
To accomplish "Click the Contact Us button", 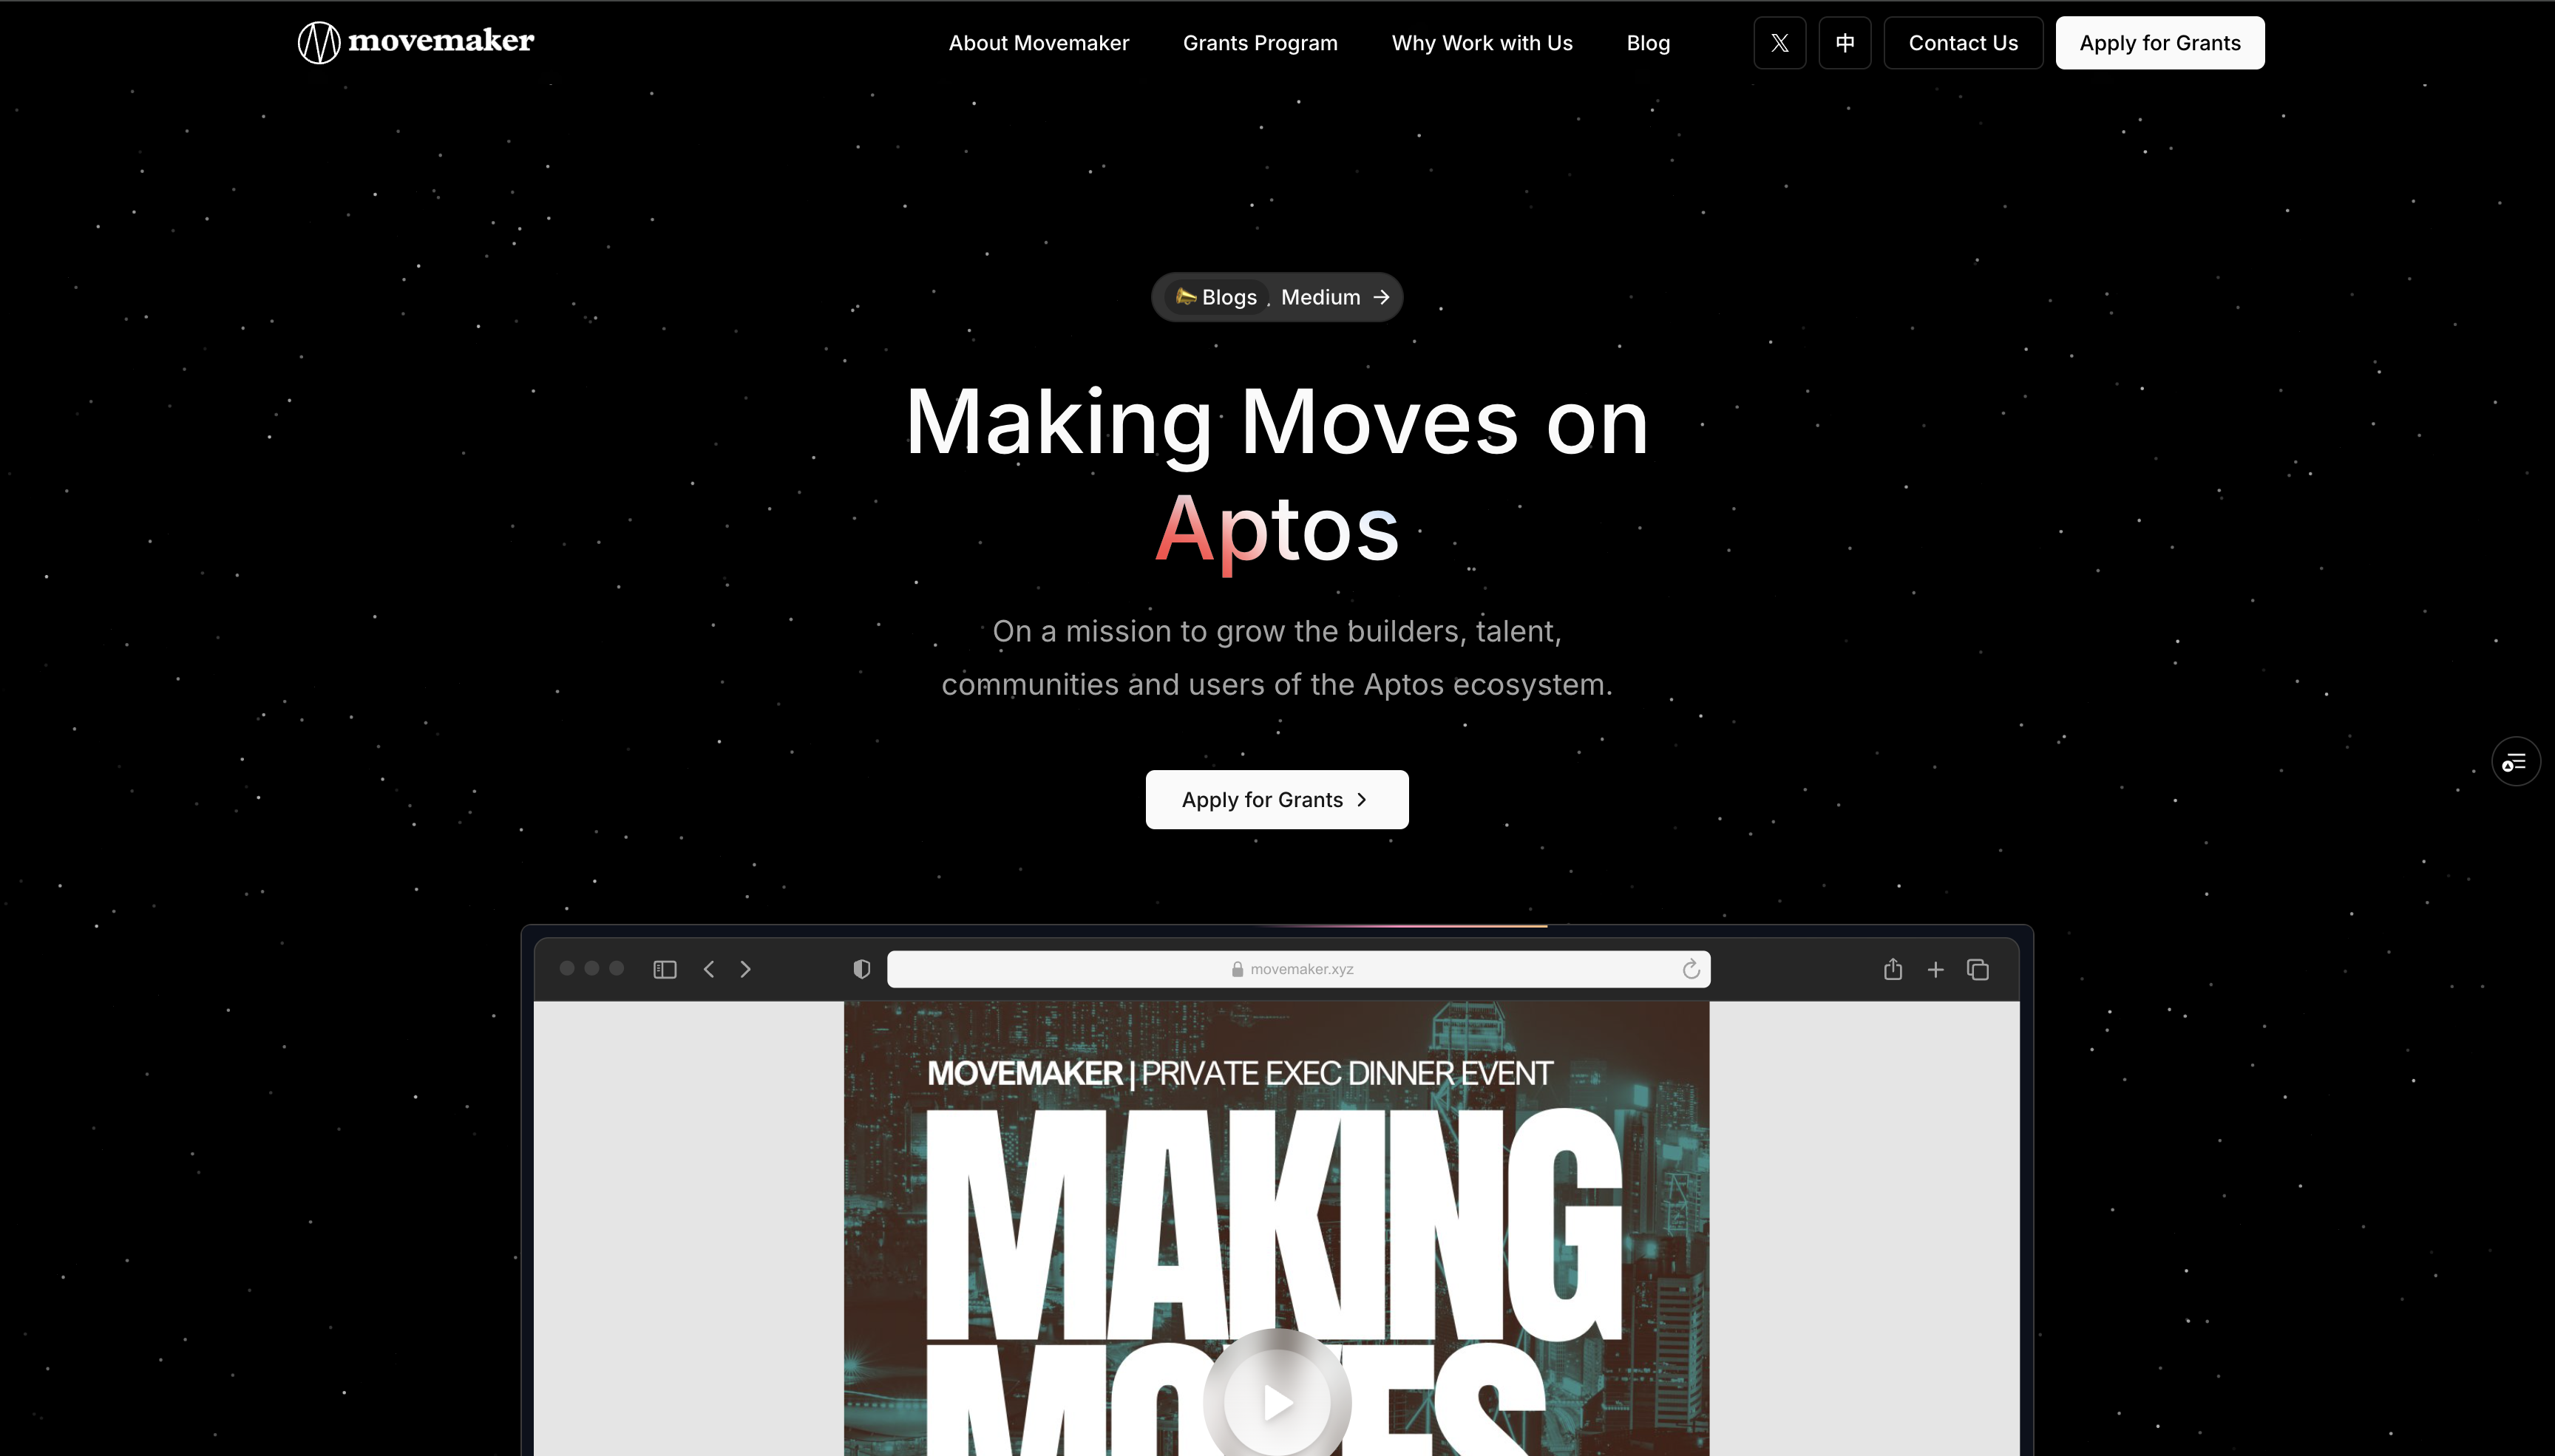I will click(1962, 43).
